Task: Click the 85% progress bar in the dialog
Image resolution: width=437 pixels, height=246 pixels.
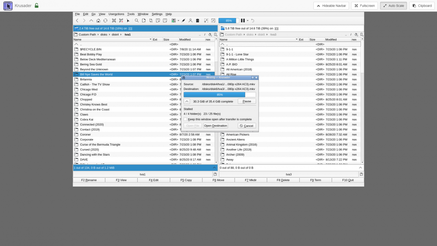Action: [220, 95]
